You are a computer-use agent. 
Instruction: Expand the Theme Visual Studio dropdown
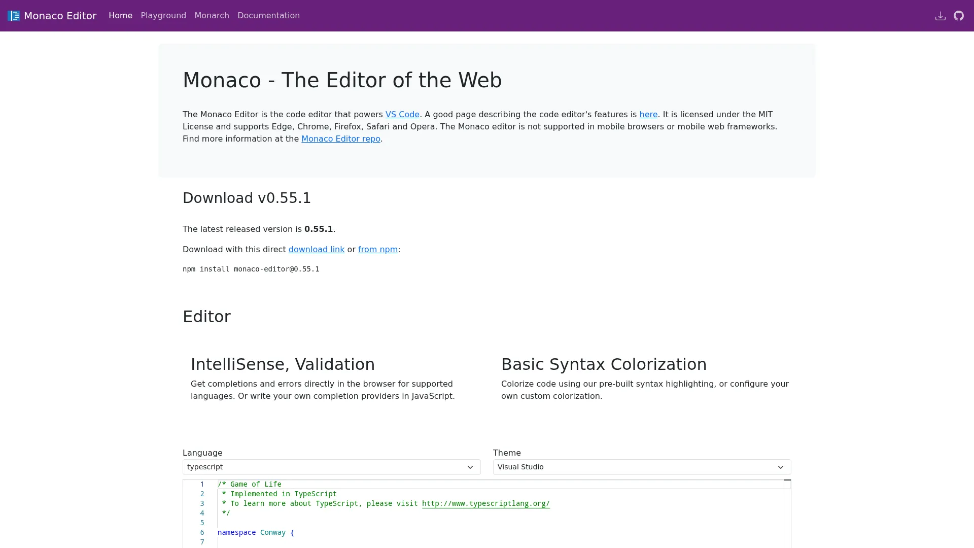tap(642, 467)
